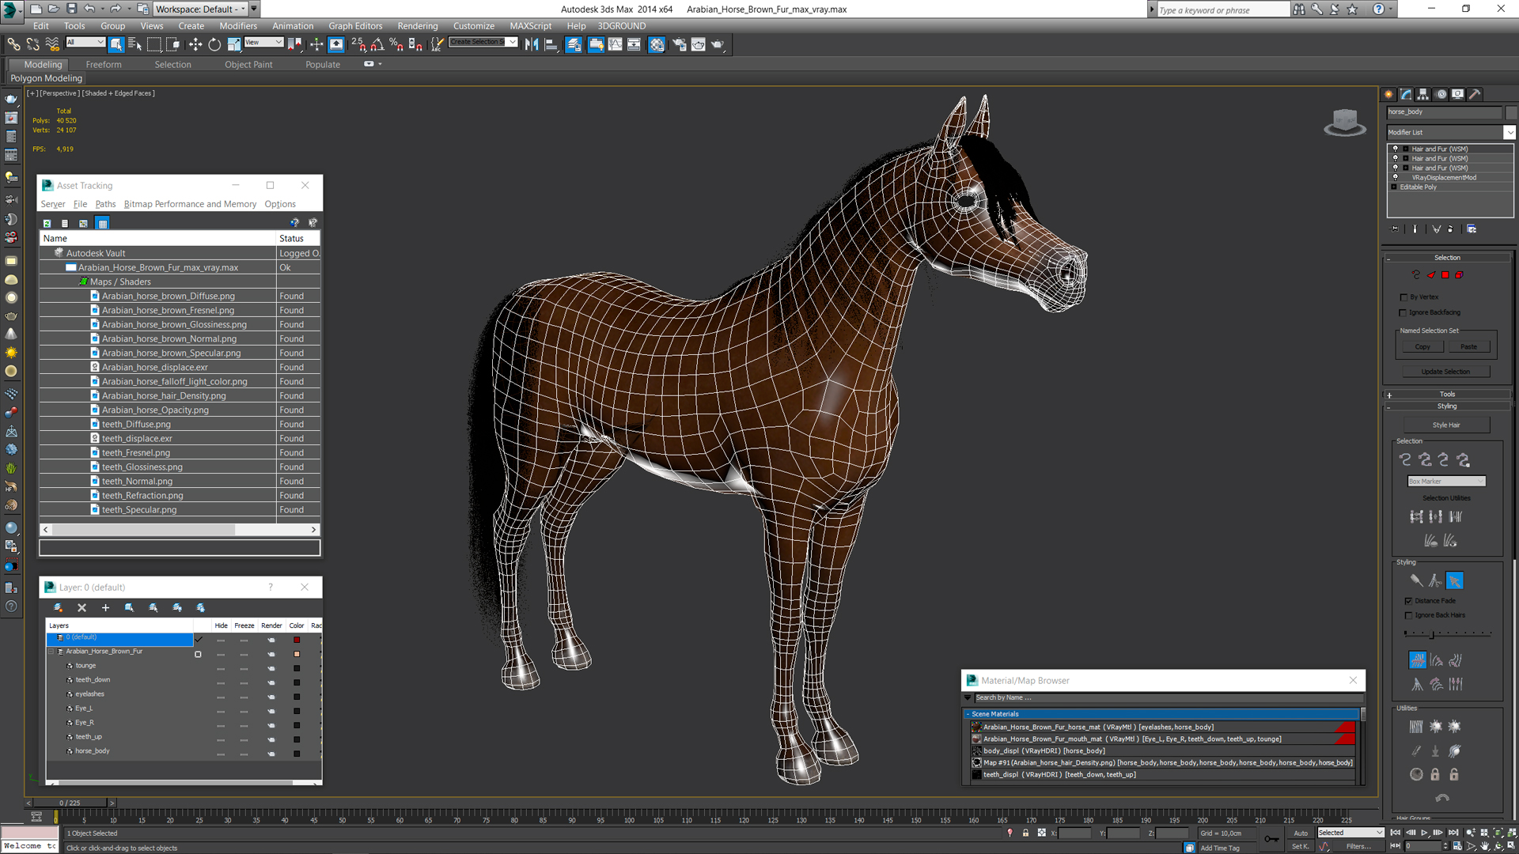
Task: Switch to the Object Paint ribbon tab
Action: click(x=248, y=64)
